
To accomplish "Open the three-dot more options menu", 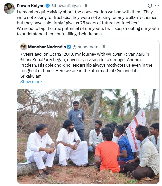I will 157,6.
